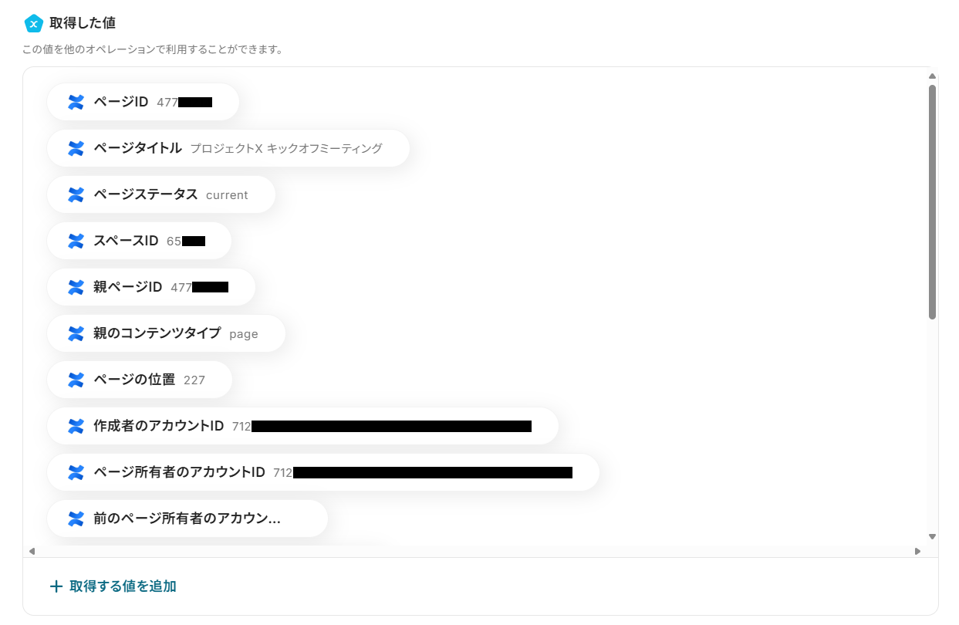Click the blue hexagon icon next to 取得した値
Image resolution: width=959 pixels, height=625 pixels.
[32, 23]
